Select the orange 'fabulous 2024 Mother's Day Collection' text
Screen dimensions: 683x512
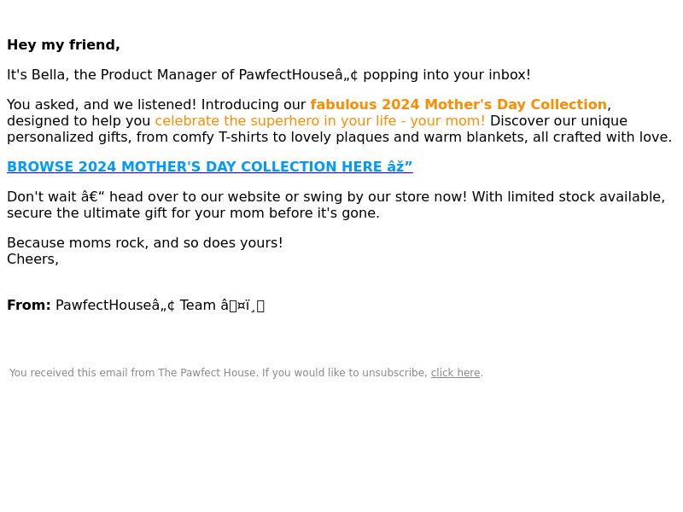(x=458, y=104)
